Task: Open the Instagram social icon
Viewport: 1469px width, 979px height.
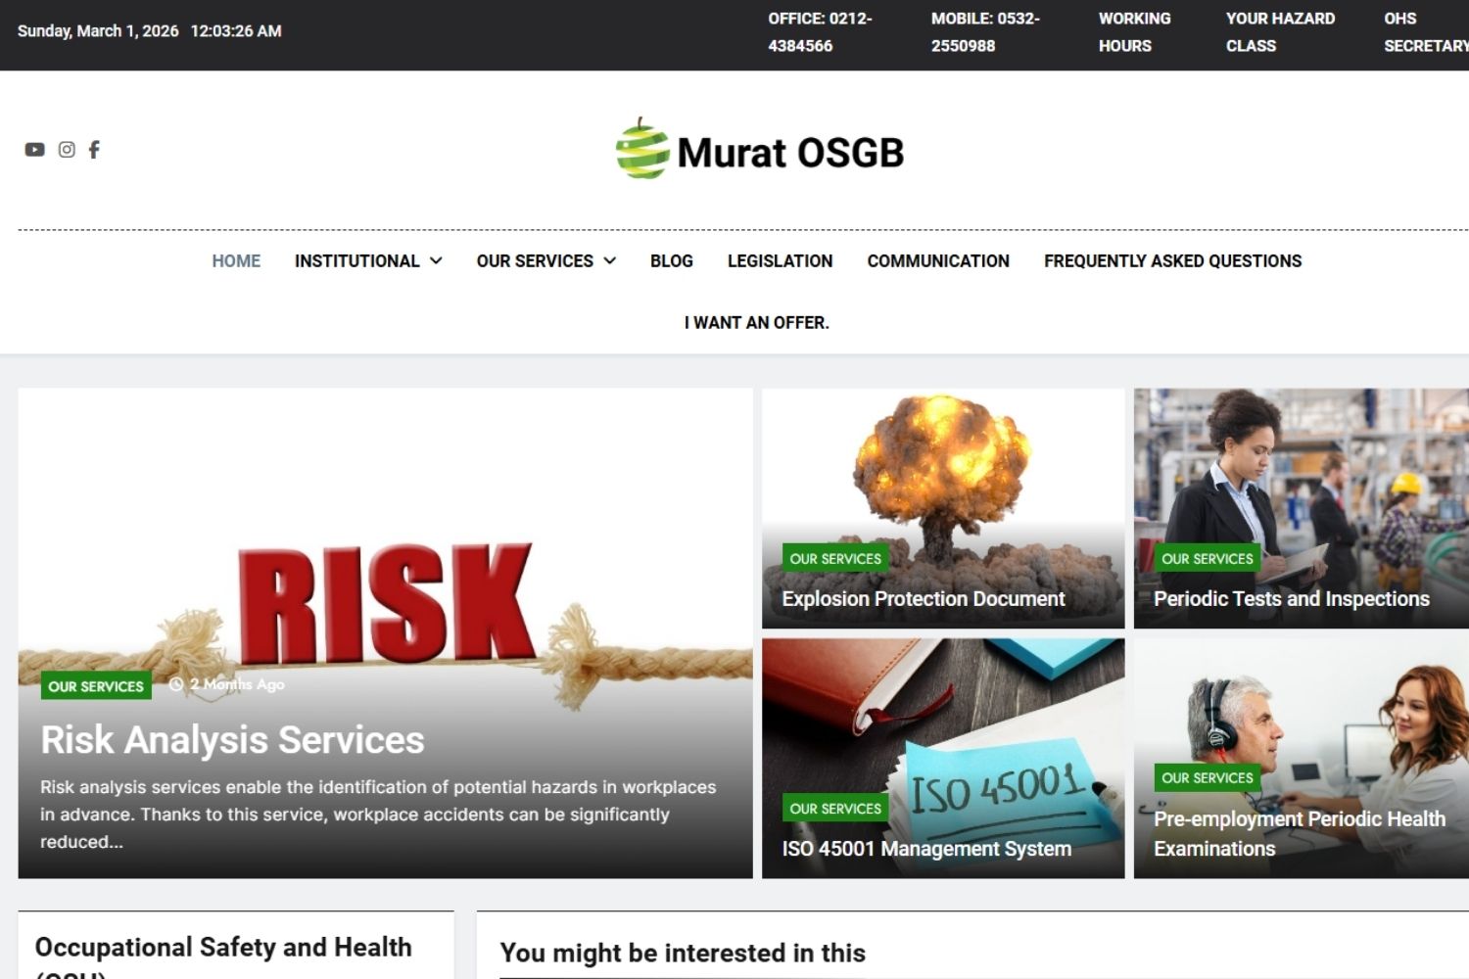Action: [67, 150]
